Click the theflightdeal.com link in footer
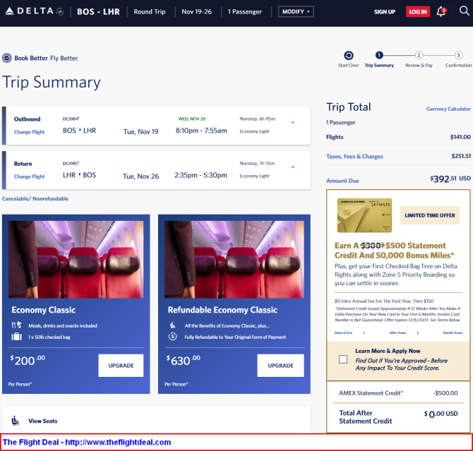The height and width of the screenshot is (451, 473). (118, 442)
